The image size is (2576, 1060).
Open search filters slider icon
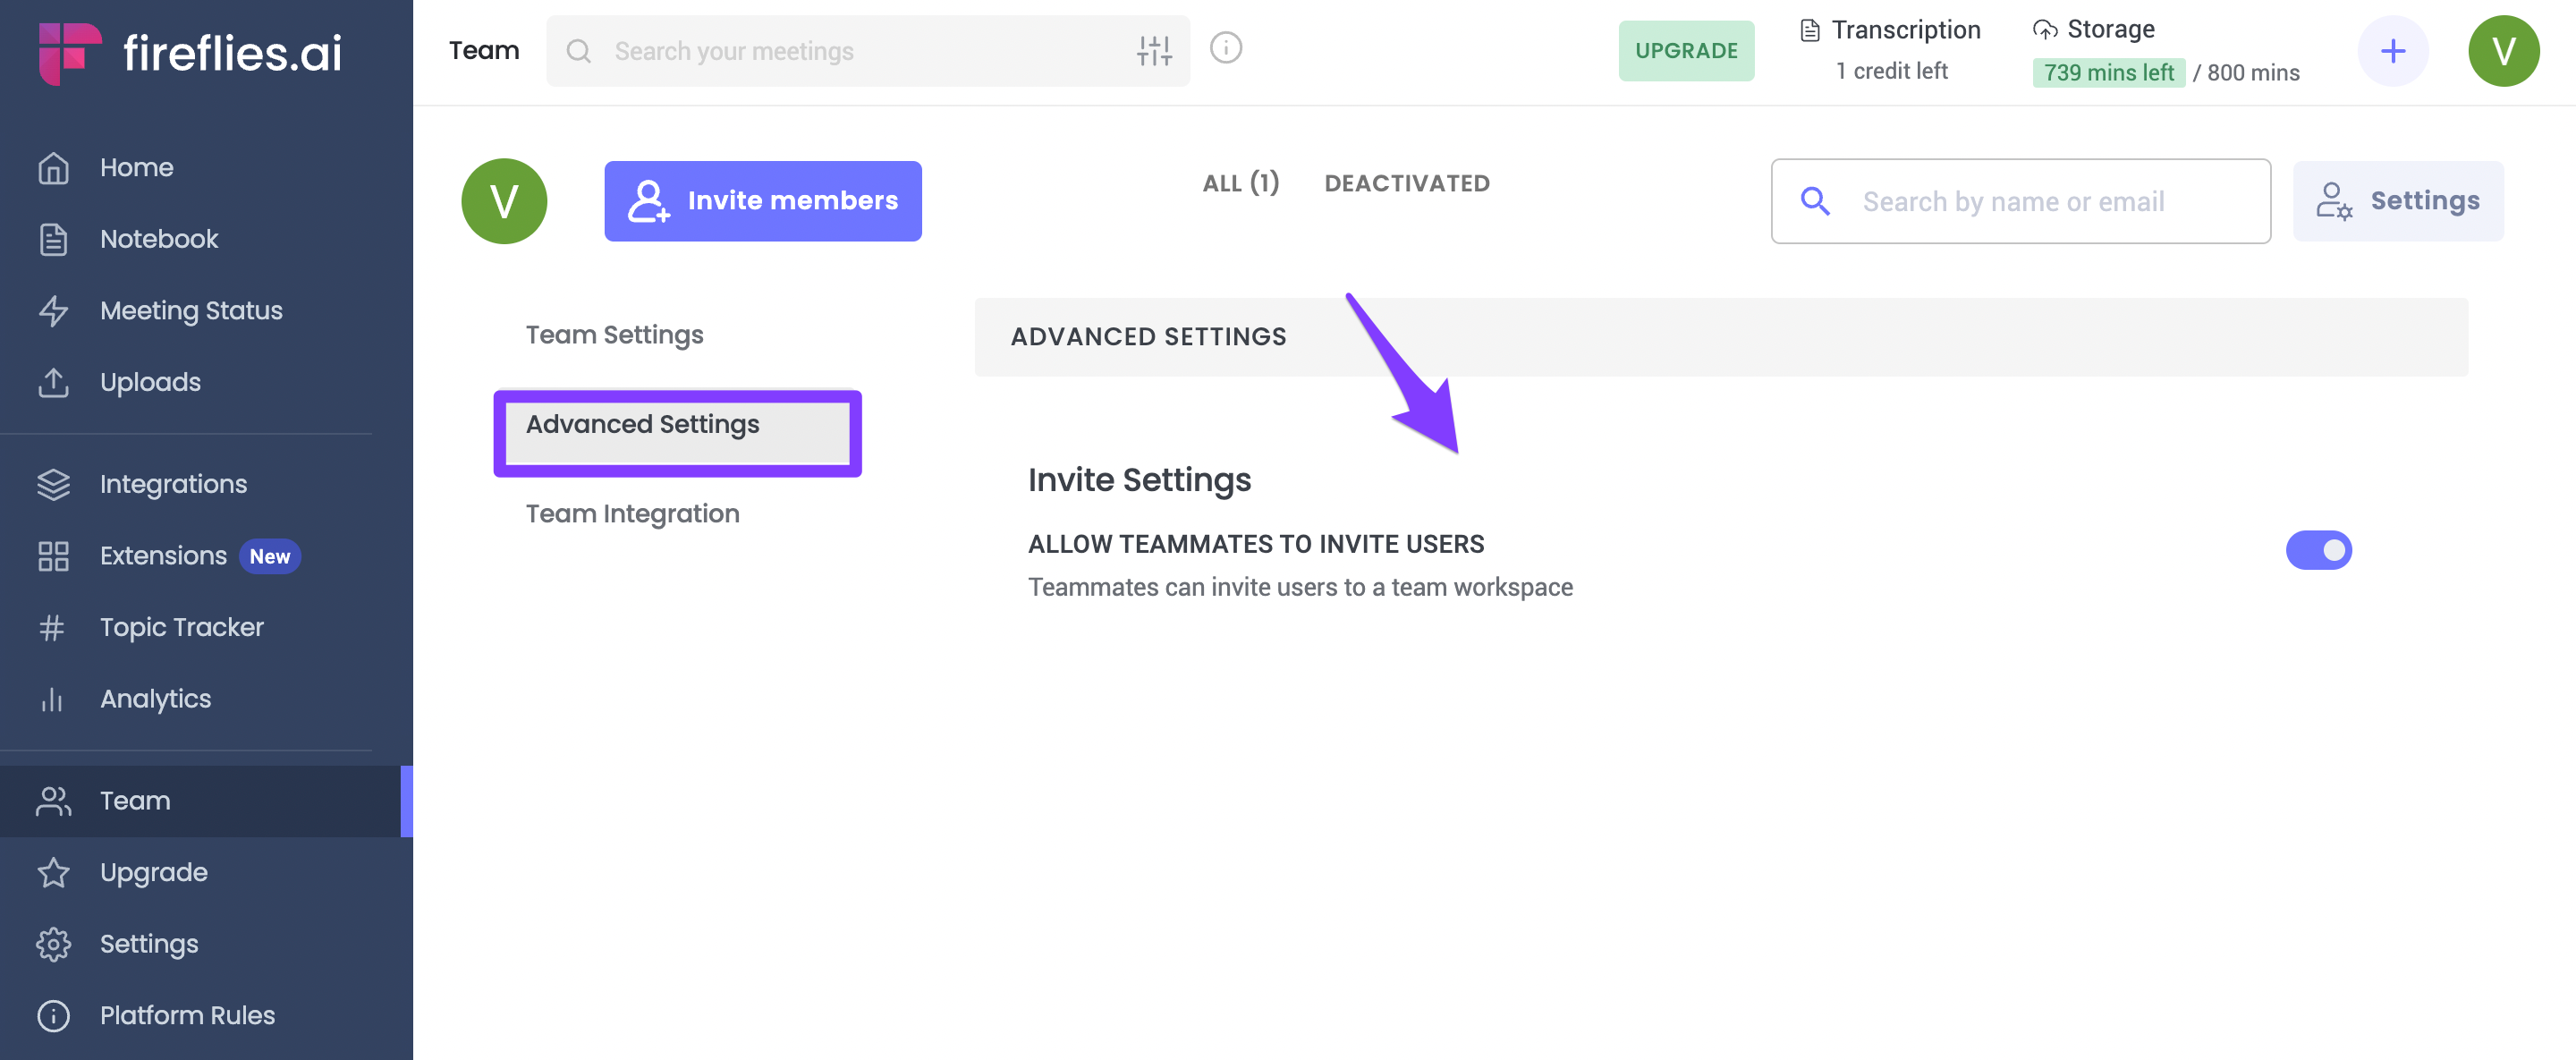pyautogui.click(x=1154, y=51)
